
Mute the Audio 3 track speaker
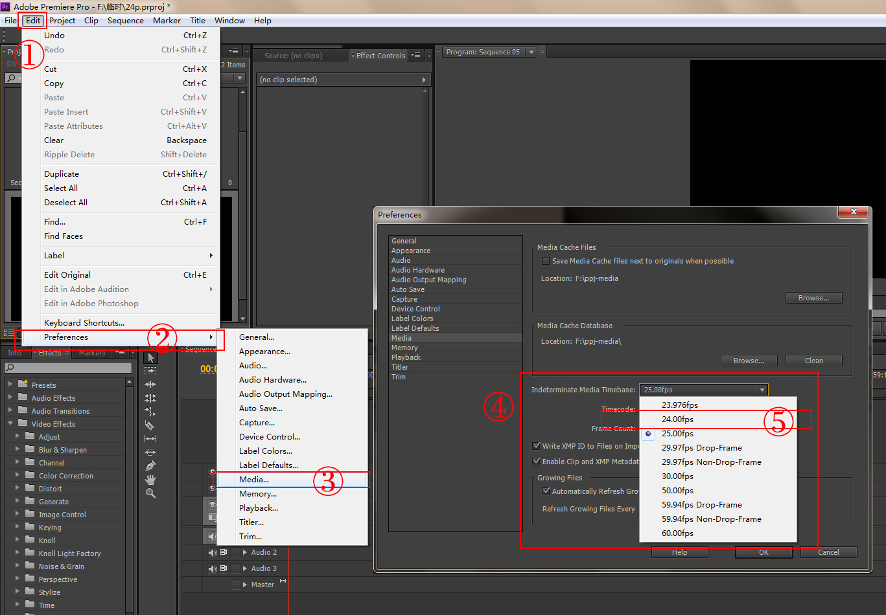click(x=213, y=568)
